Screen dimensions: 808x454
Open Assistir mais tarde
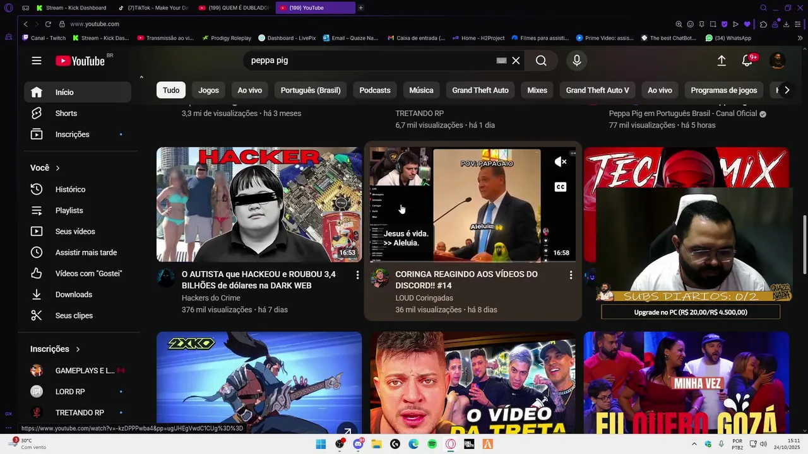coord(78,252)
